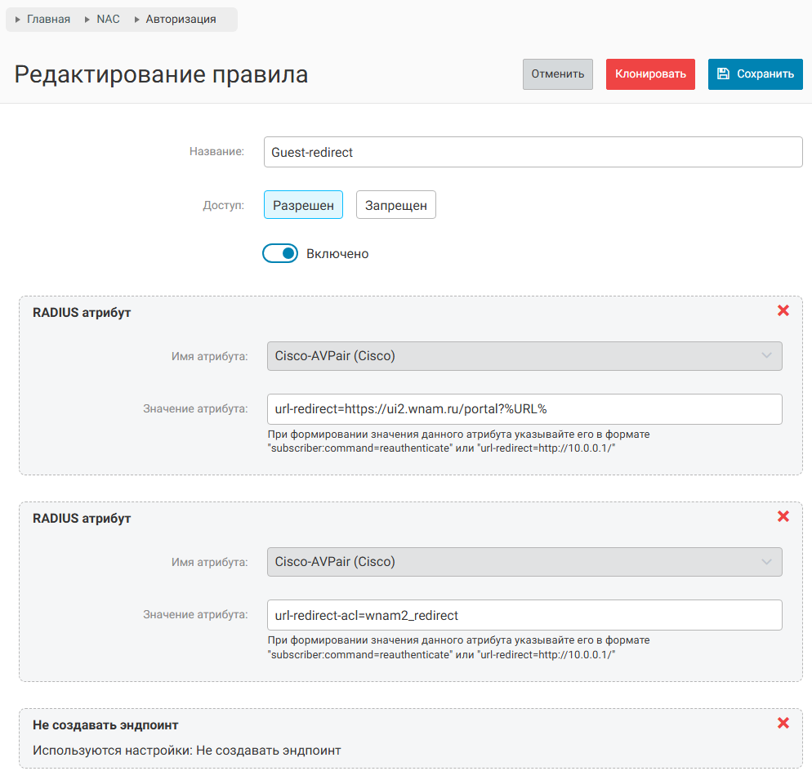This screenshot has height=780, width=812.
Task: Click the arrow before NAC breadcrumb
Action: pyautogui.click(x=87, y=20)
